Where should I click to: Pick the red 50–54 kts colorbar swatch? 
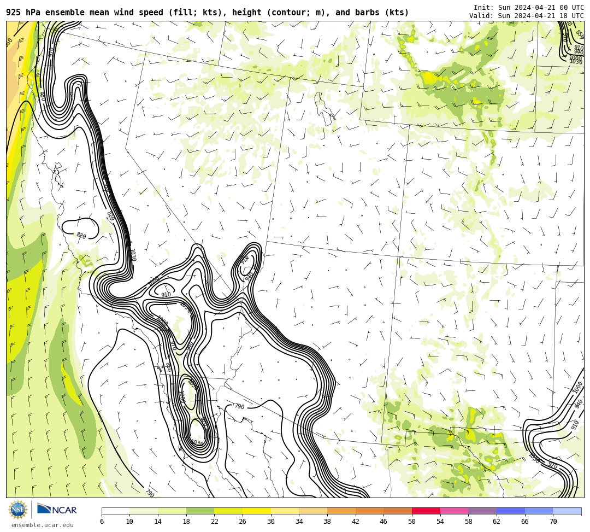pyautogui.click(x=426, y=511)
